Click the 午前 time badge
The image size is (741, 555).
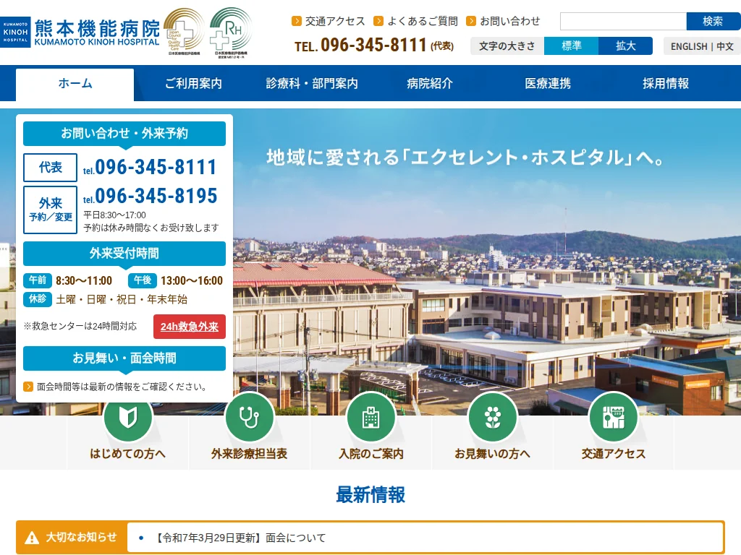[x=38, y=280]
